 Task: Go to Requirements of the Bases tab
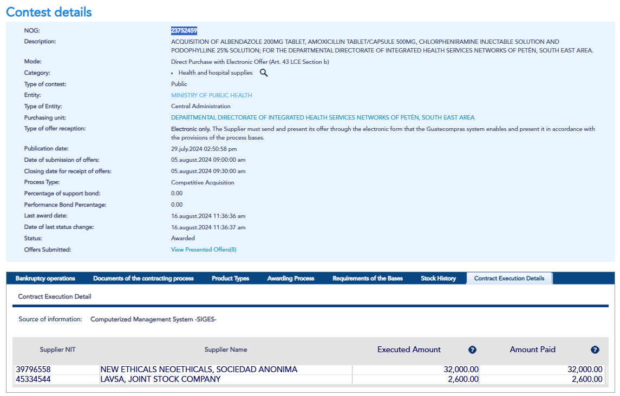(368, 279)
